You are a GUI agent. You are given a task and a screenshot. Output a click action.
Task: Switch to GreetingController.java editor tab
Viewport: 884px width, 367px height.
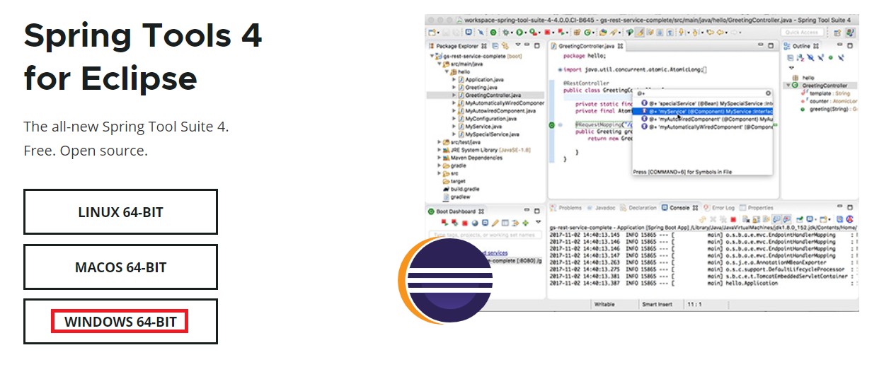pyautogui.click(x=587, y=46)
